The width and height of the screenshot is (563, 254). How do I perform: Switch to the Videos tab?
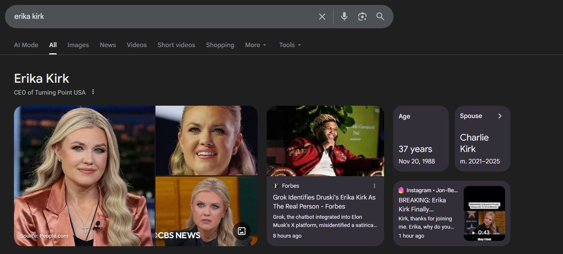click(137, 45)
